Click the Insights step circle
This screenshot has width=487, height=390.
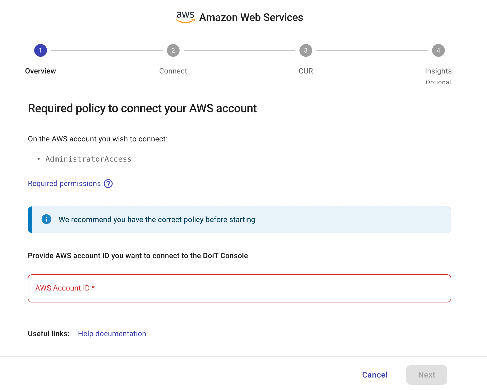coord(438,50)
